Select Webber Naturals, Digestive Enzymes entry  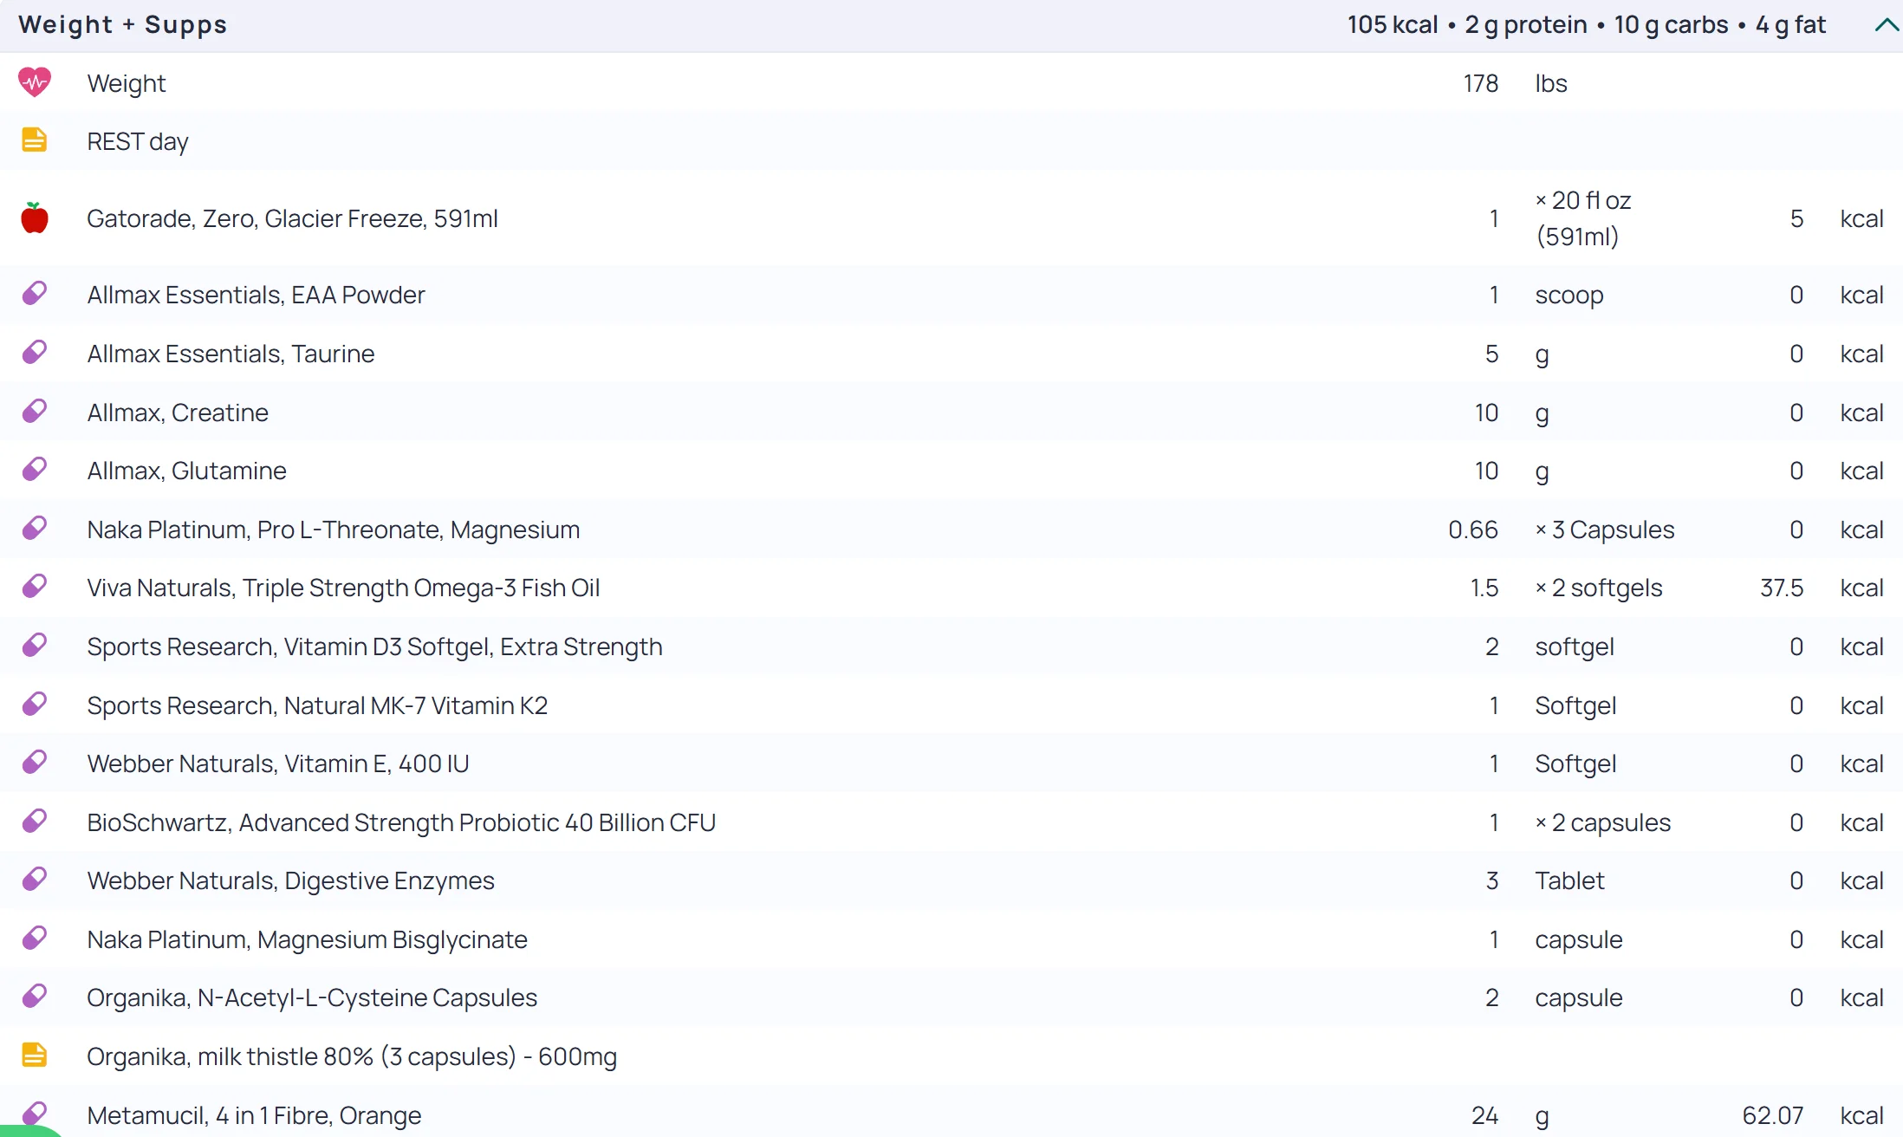coord(290,880)
